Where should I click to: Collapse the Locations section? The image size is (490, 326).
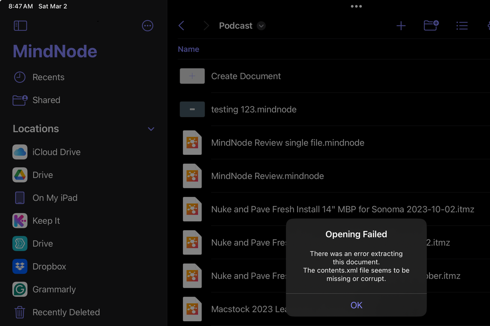click(x=151, y=129)
